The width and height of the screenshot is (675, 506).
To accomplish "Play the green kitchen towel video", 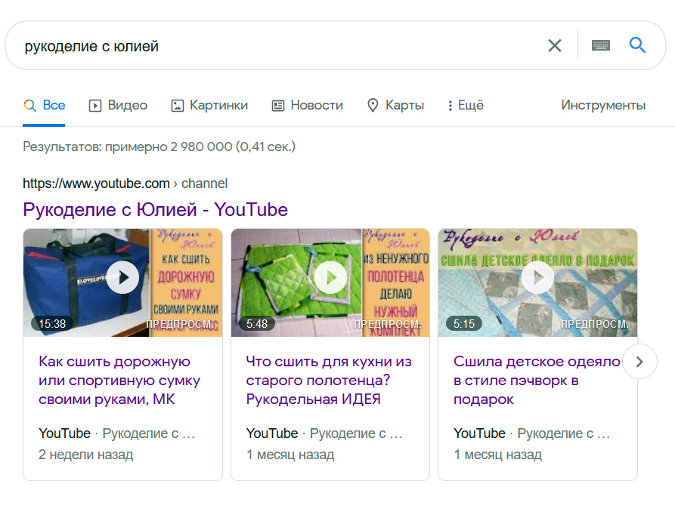I will click(x=330, y=277).
